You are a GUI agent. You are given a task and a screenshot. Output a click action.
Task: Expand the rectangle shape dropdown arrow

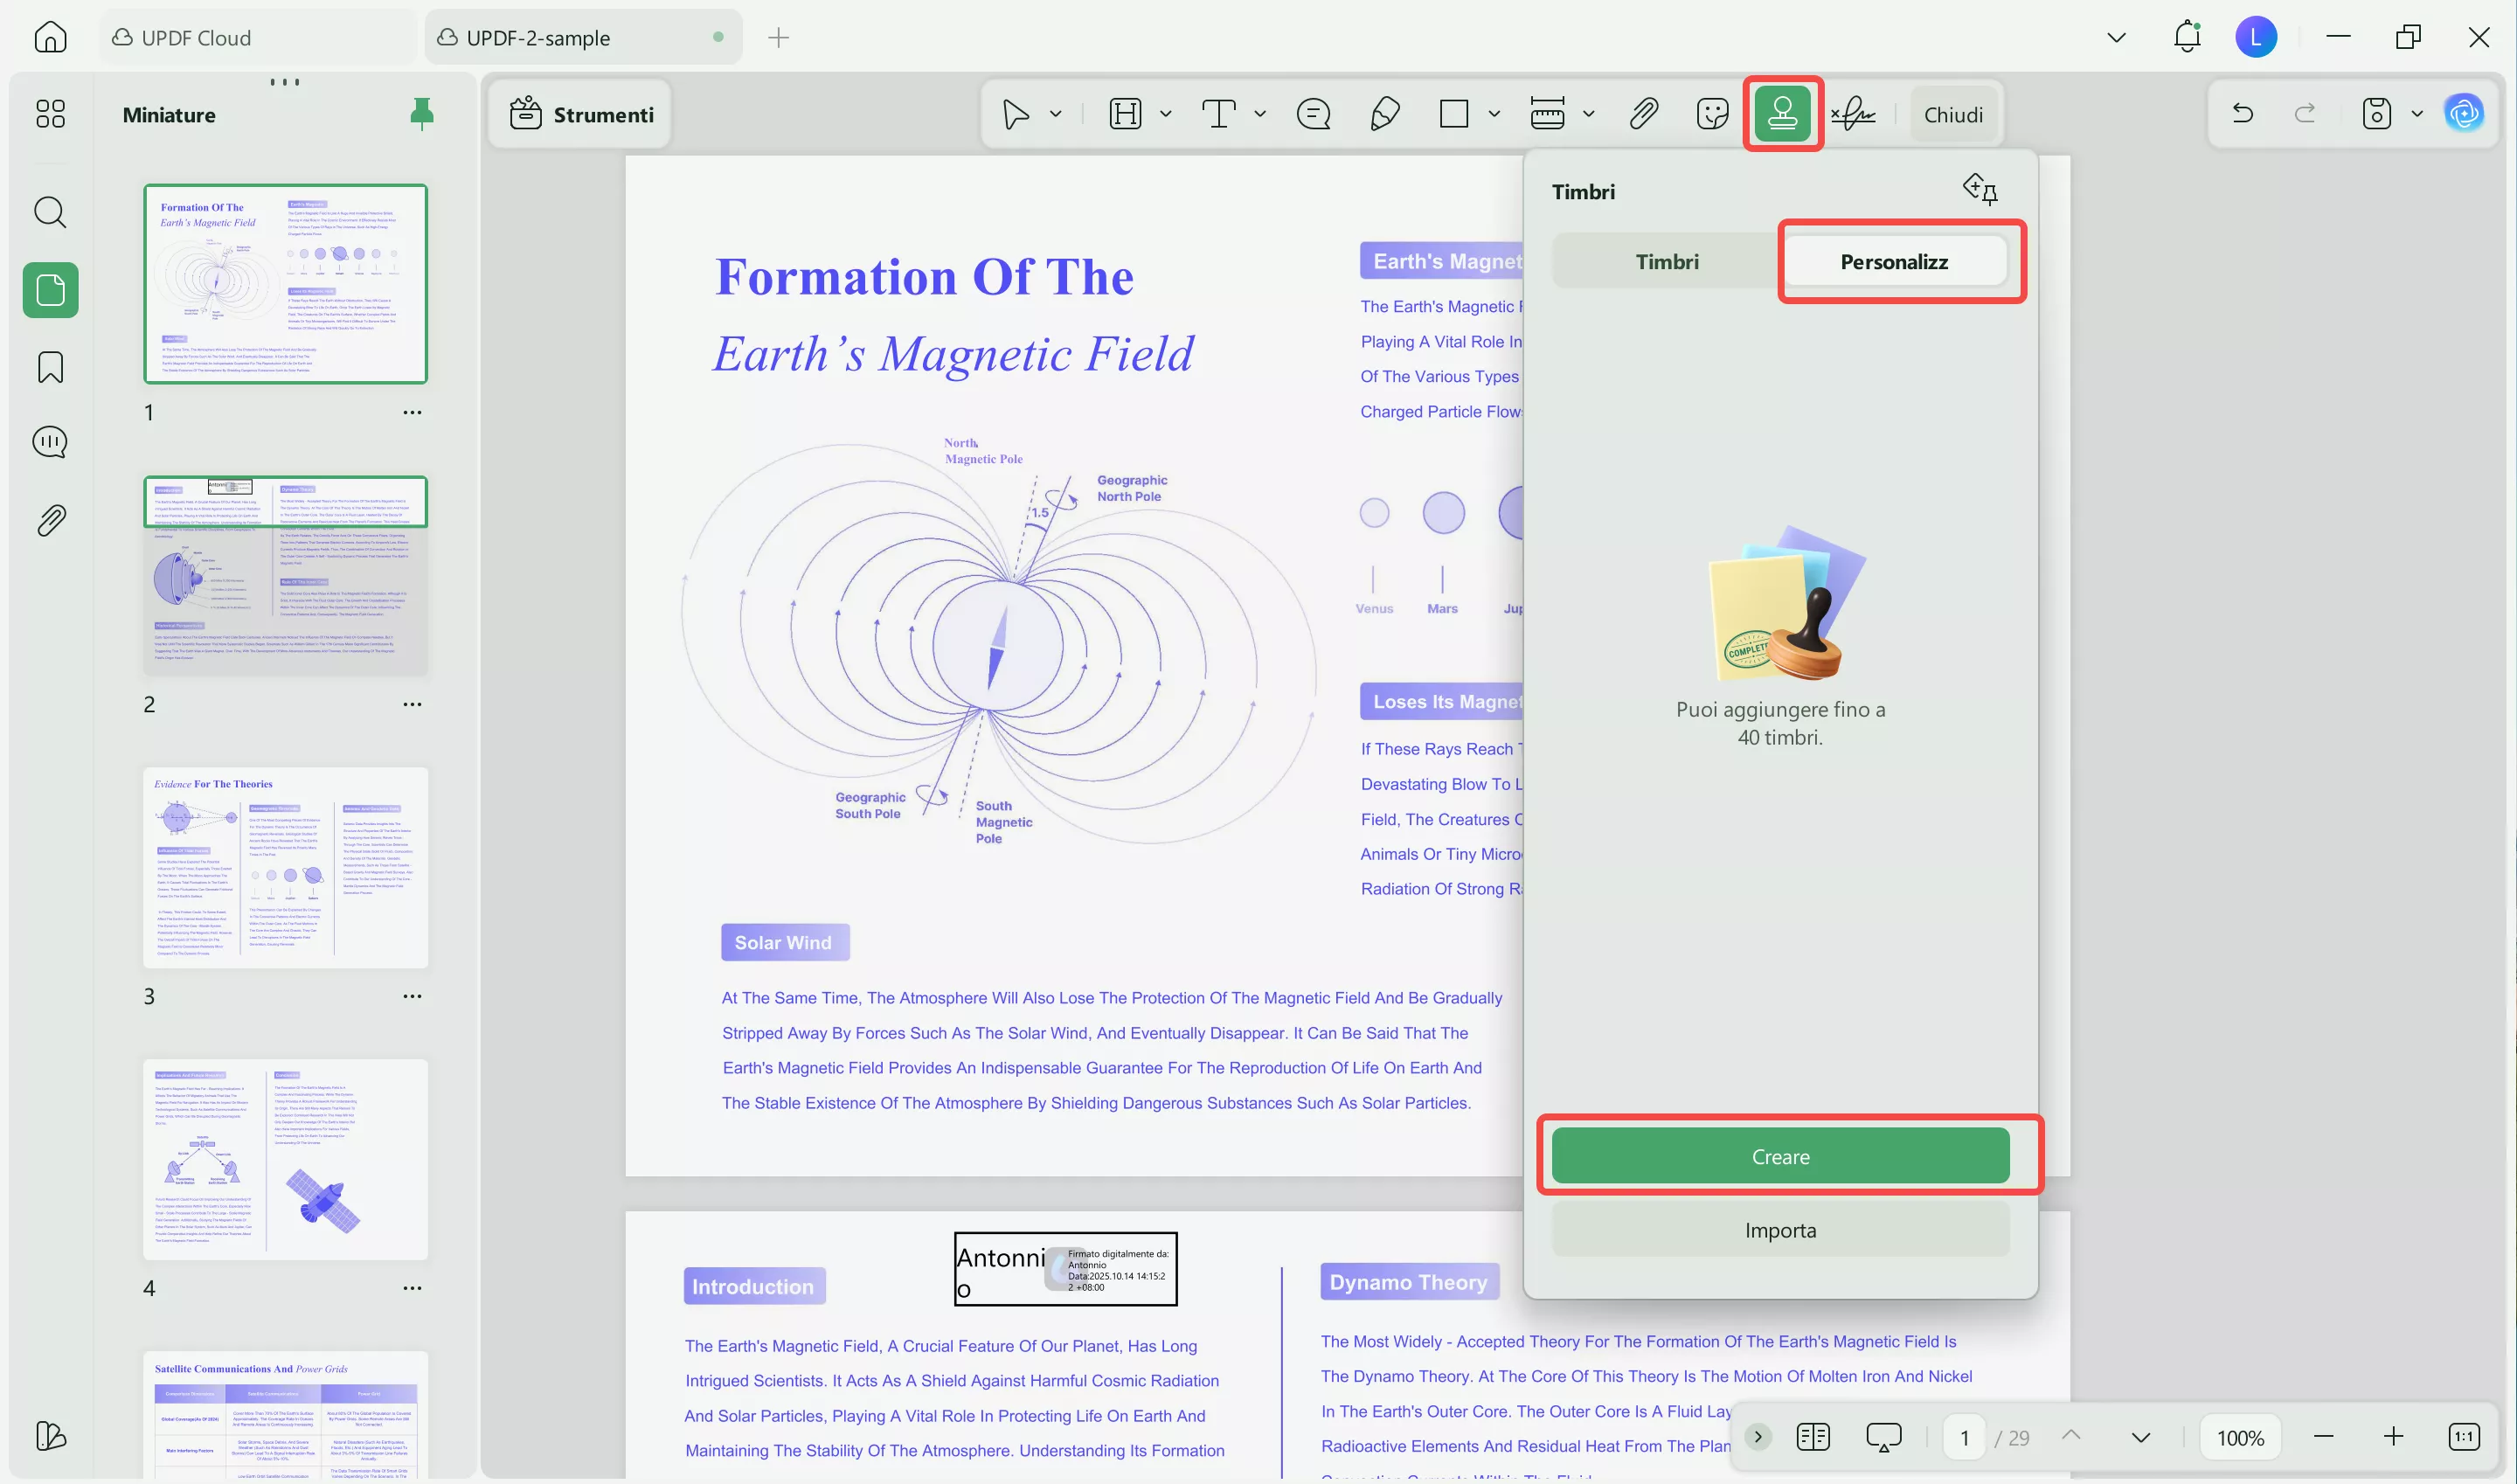click(1494, 114)
